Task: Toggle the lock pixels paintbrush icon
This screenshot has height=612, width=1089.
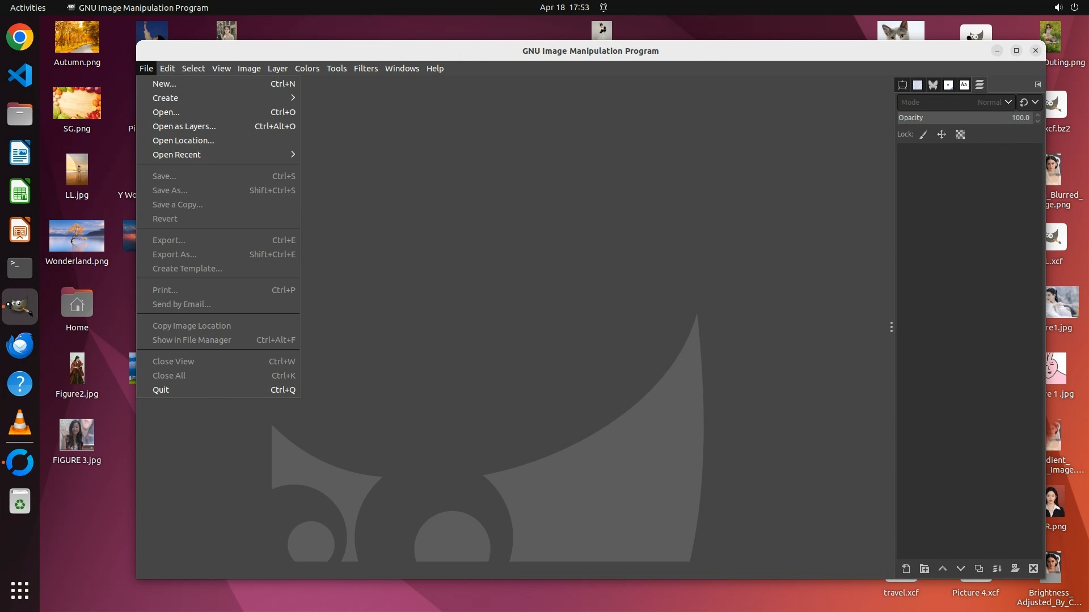Action: tap(923, 135)
